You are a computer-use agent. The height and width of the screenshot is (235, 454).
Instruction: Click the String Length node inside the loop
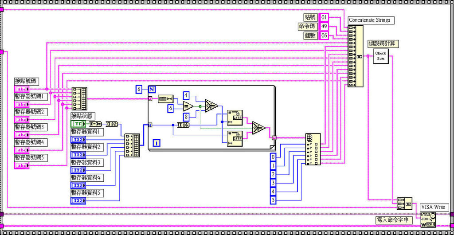[166, 99]
